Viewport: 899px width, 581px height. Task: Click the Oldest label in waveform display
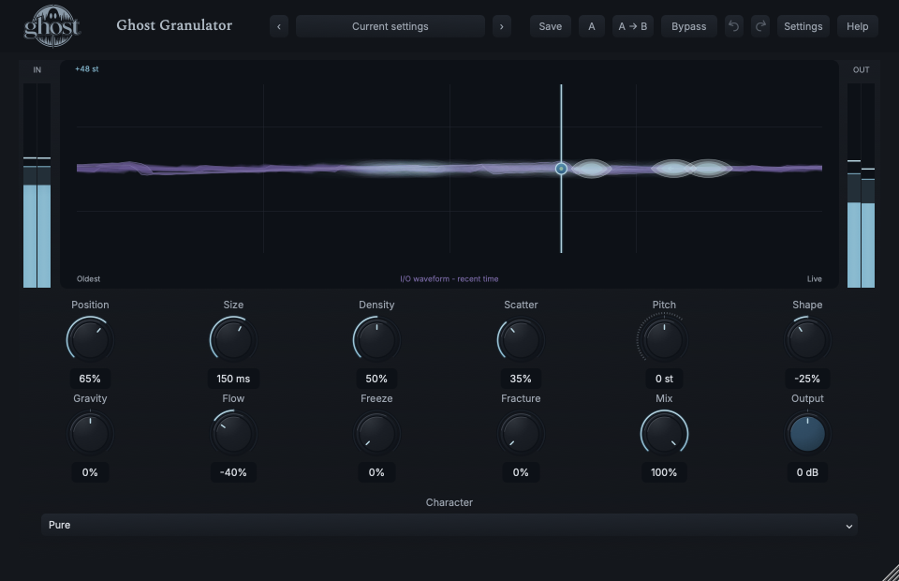pos(88,278)
